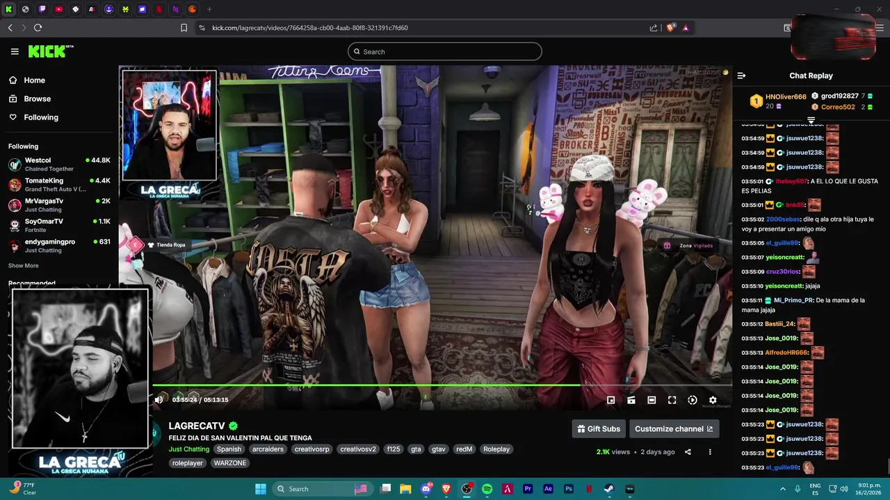890x500 pixels.
Task: Switch to the Twitch browser tab
Action: [x=42, y=9]
